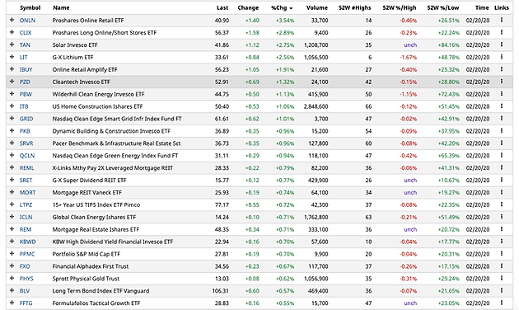Open the IBUY symbol link
This screenshot has width=519, height=310.
click(x=26, y=69)
